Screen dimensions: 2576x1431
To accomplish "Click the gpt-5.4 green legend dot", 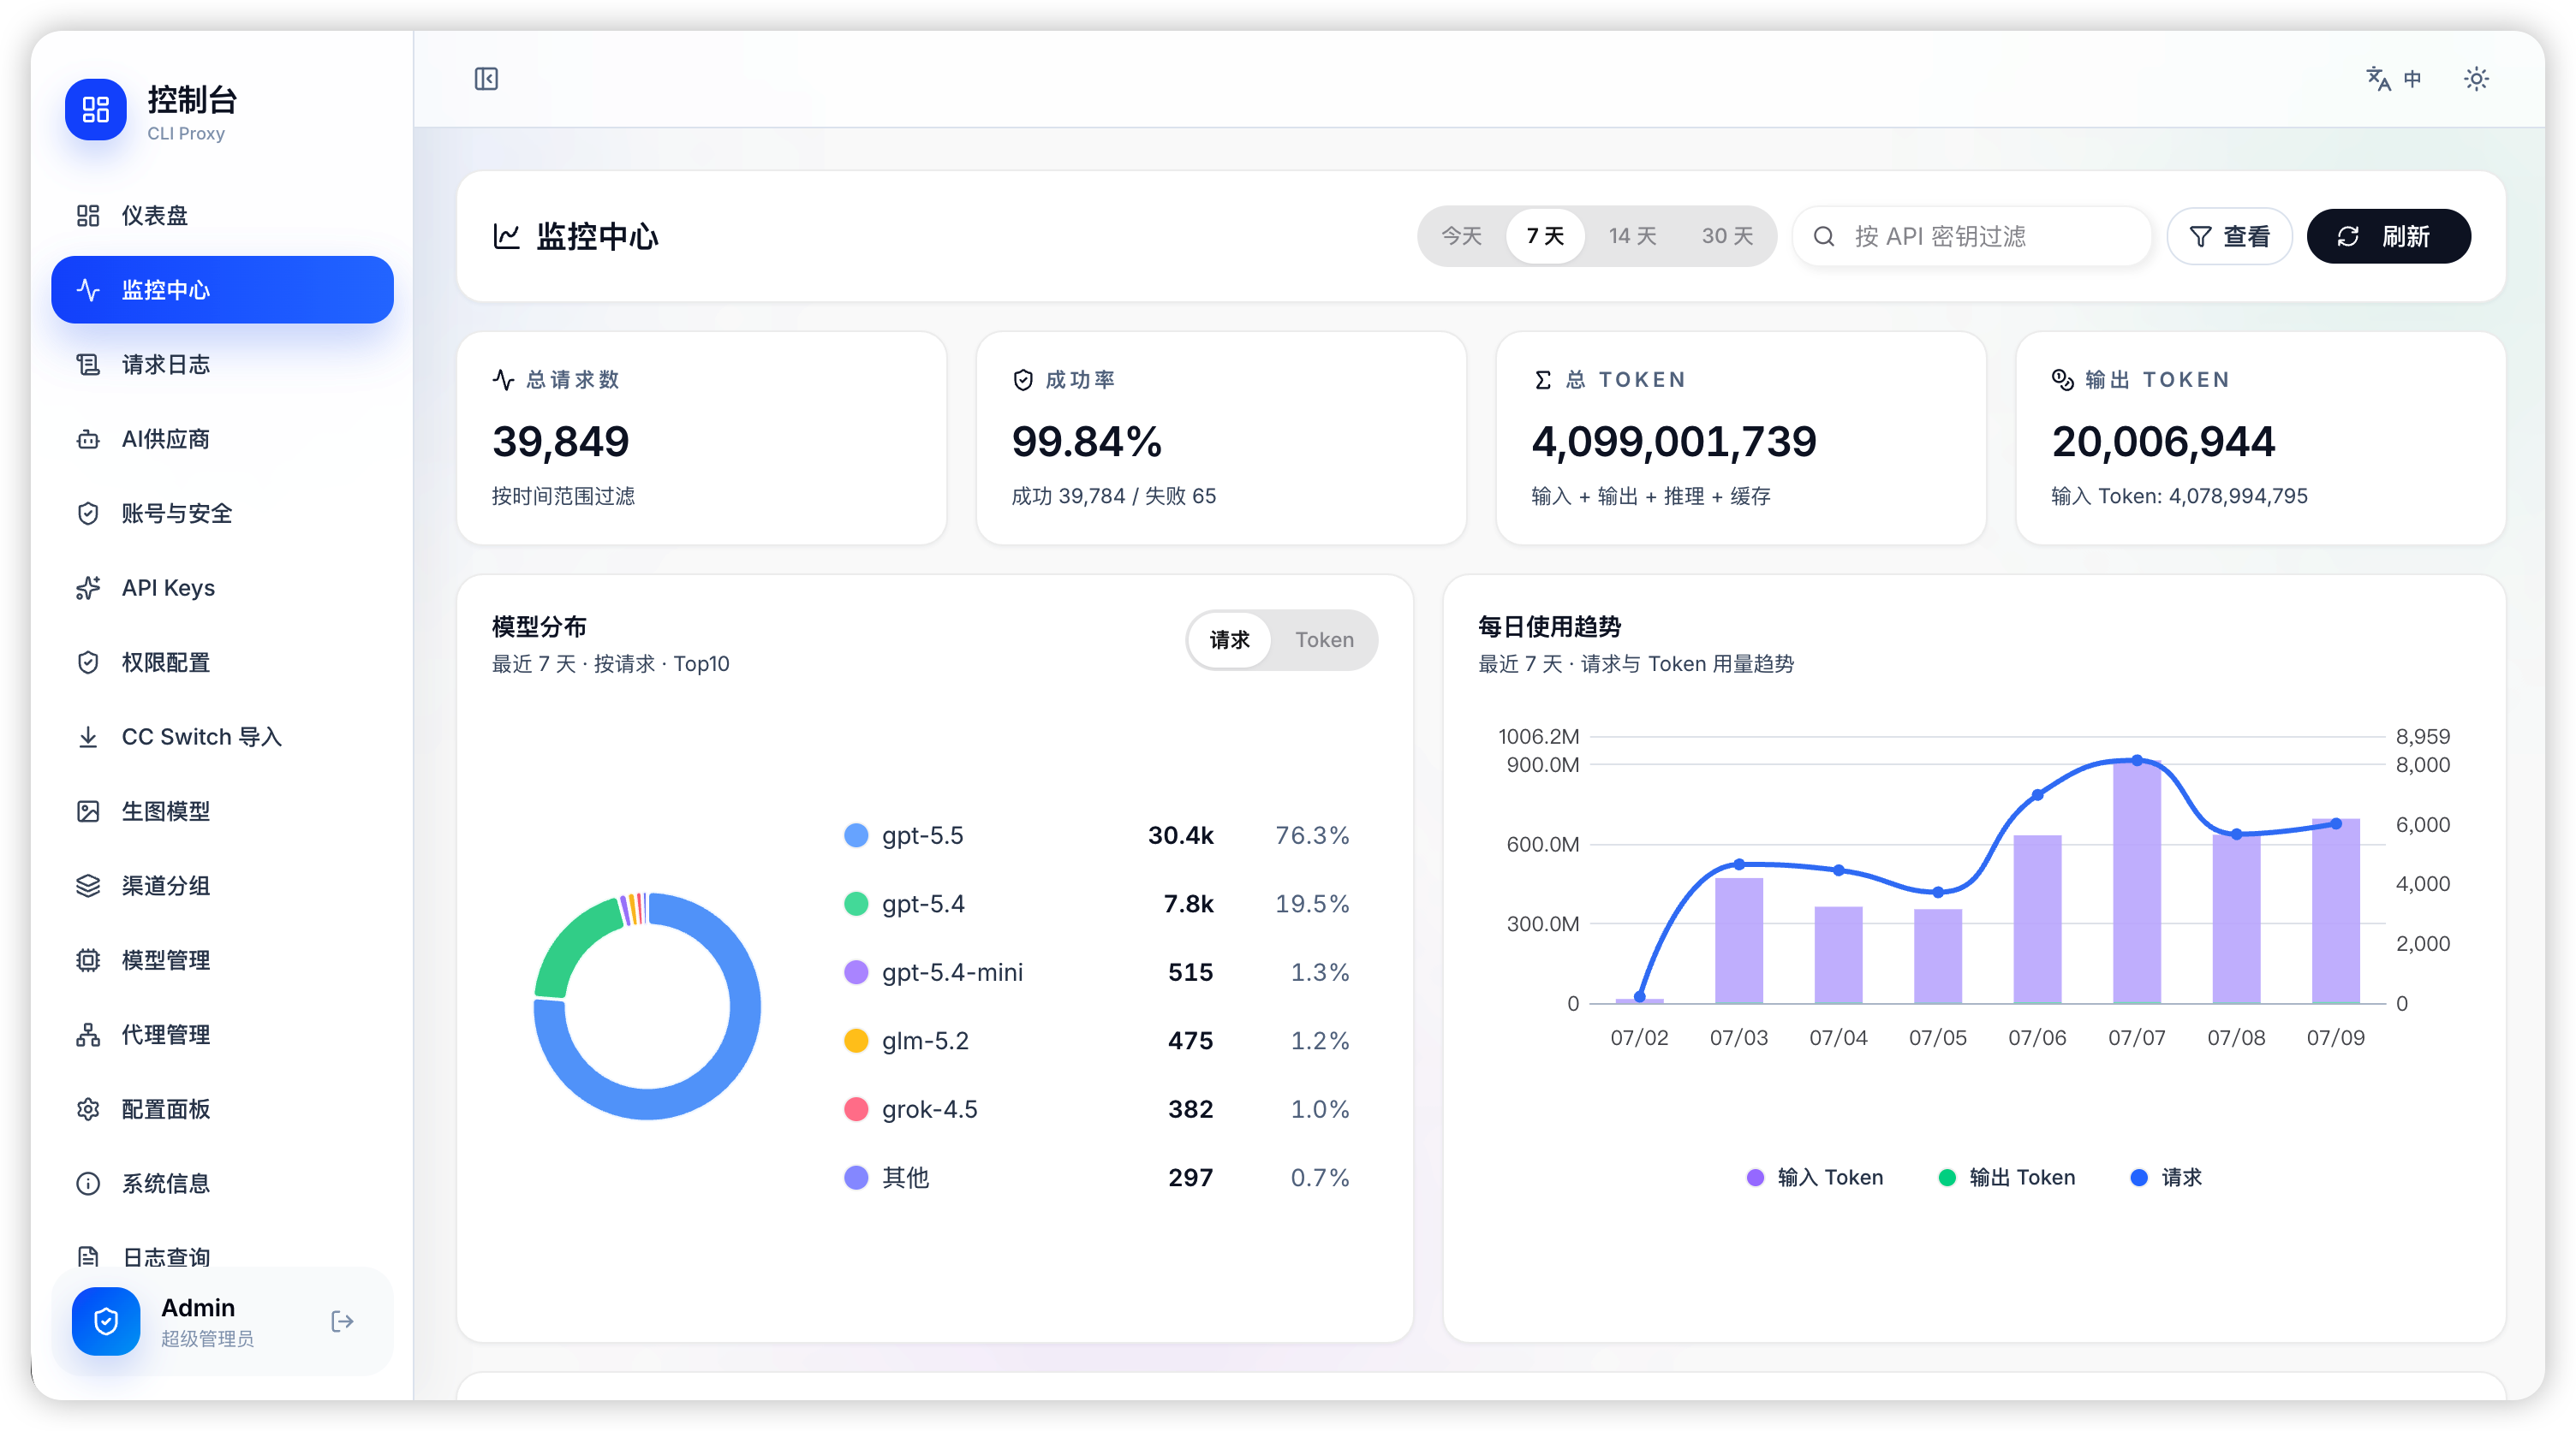I will tap(856, 905).
